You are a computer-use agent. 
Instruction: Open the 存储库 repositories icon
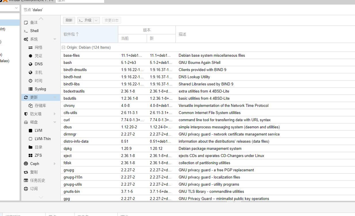tap(30, 105)
